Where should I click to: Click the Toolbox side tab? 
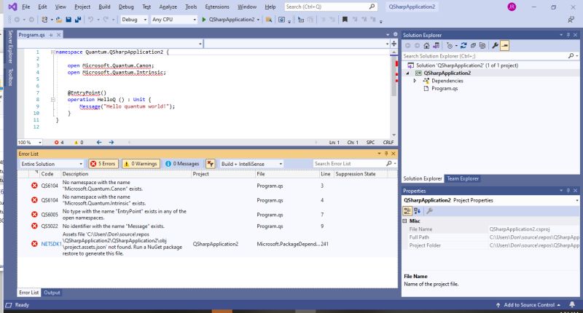pos(10,77)
